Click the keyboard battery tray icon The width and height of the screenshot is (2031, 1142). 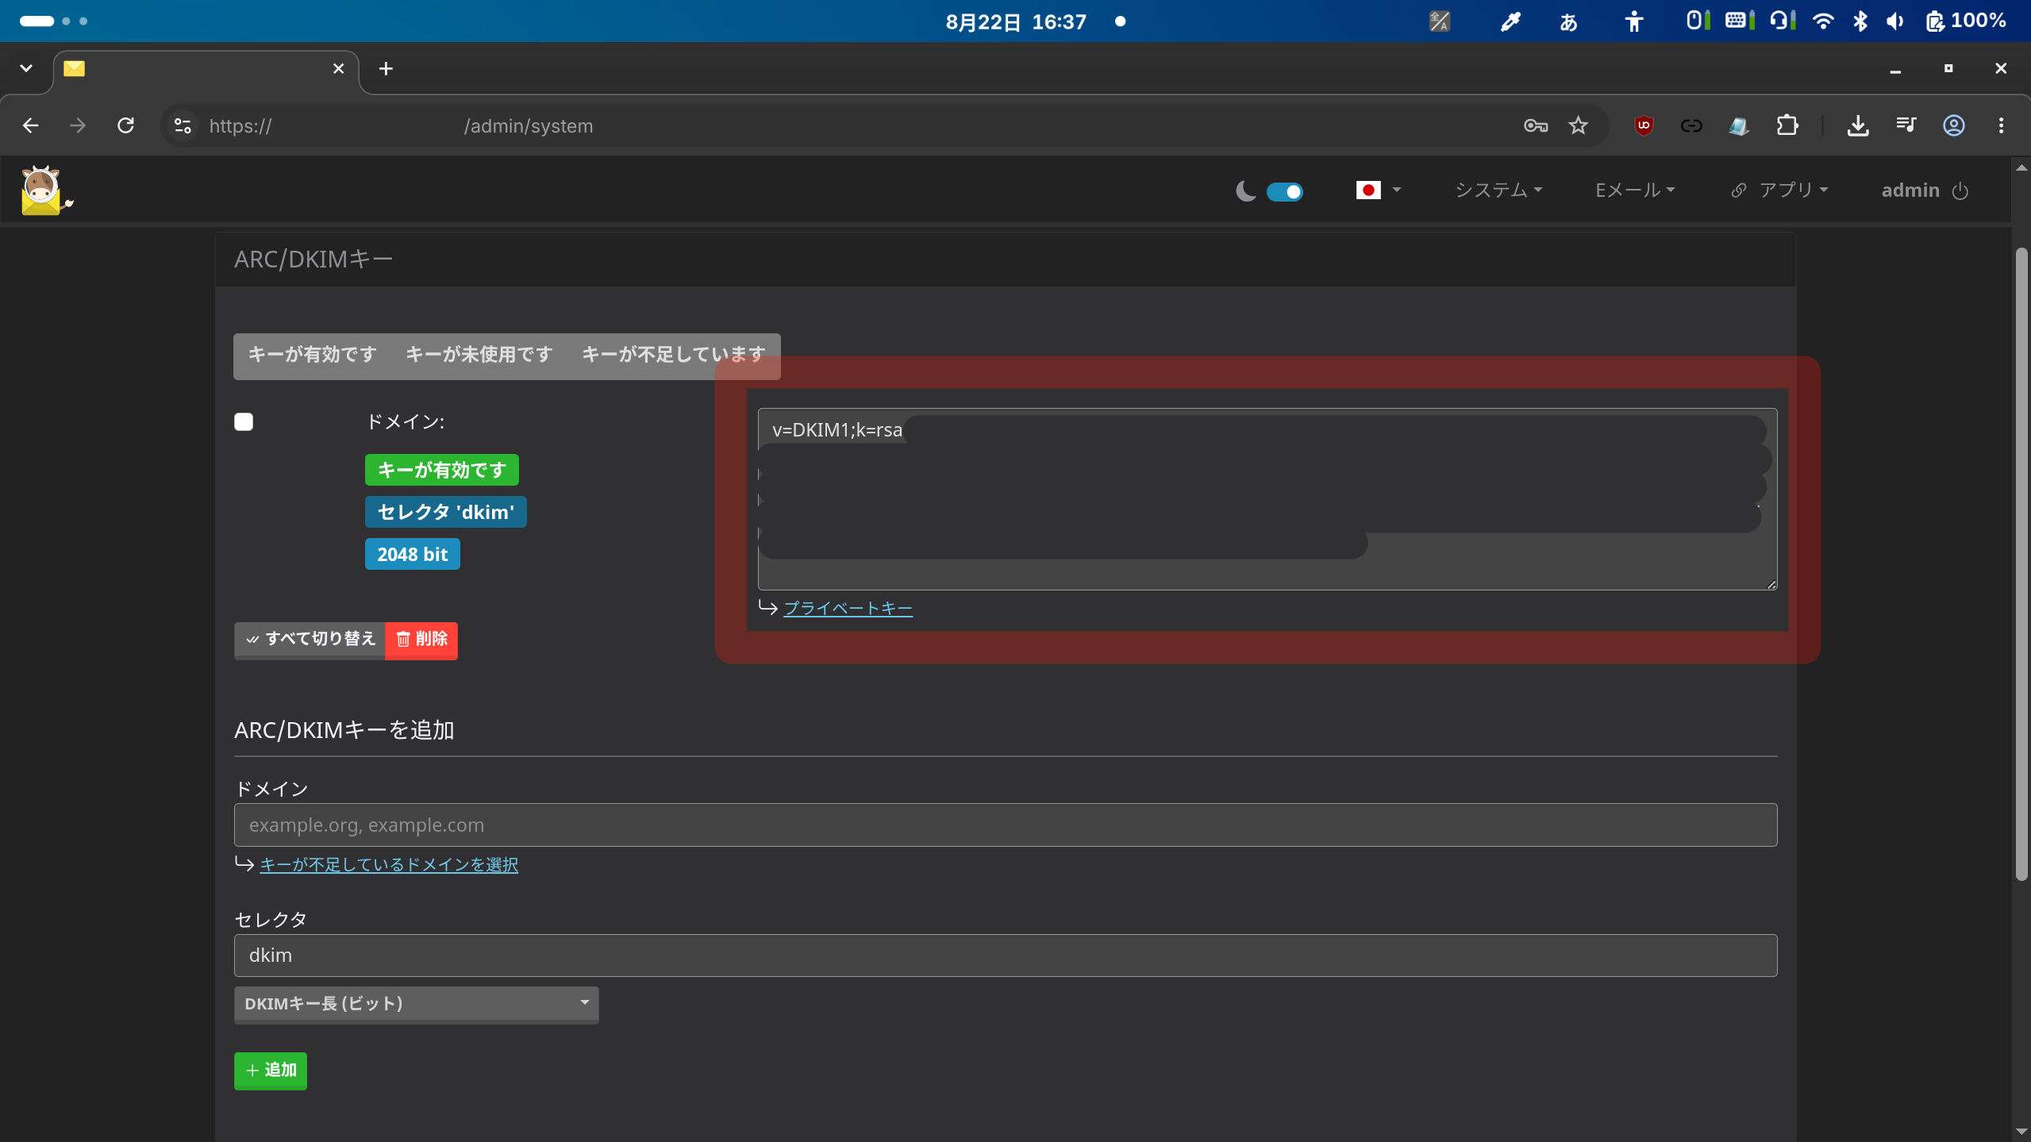point(1739,21)
